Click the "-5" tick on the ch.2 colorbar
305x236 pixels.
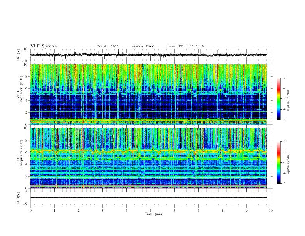pos(284,162)
